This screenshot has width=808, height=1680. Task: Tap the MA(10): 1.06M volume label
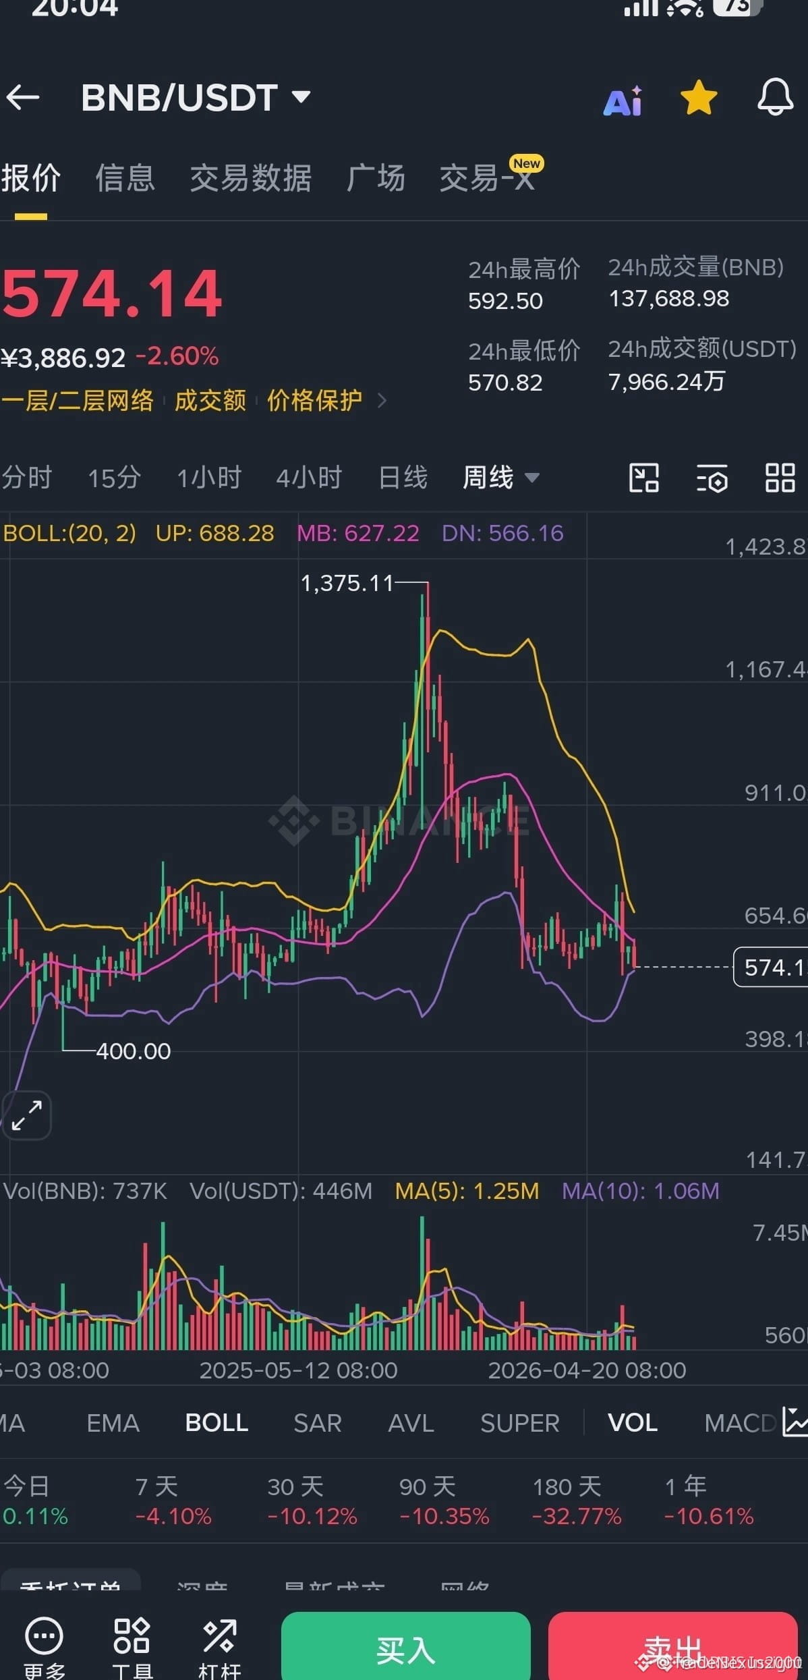coord(641,1191)
